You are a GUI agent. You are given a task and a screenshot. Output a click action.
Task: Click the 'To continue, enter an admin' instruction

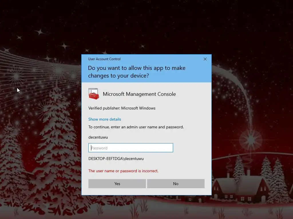click(x=136, y=127)
